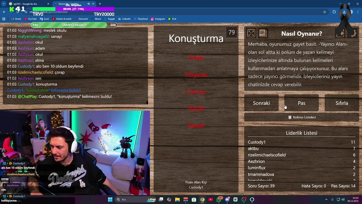Screen dimensions: 362x204
Task: Open the YouTube app in the taskbar
Action: pyautogui.click(x=211, y=199)
